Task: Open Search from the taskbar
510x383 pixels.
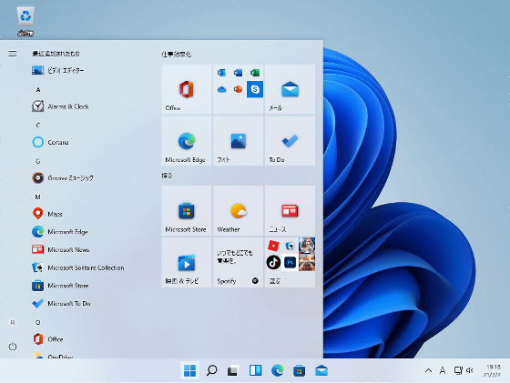Action: pyautogui.click(x=211, y=370)
